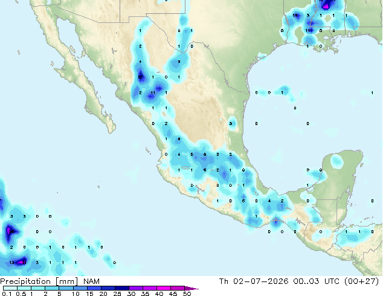Click the 'NAM' model label
Viewport: 383px width, 296px height.
91,282
